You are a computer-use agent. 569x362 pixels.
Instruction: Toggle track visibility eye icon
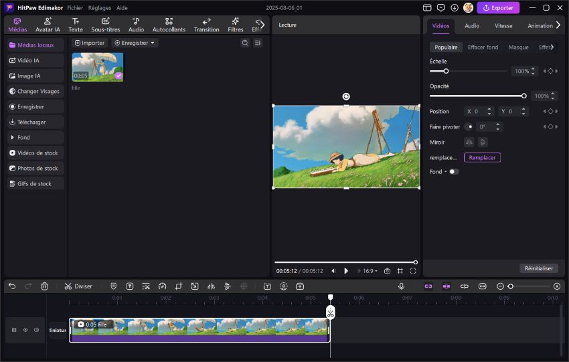25,330
